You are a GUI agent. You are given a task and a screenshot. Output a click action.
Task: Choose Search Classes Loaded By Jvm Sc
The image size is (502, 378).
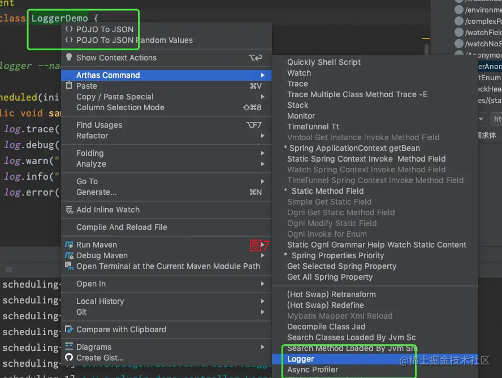click(x=375, y=337)
